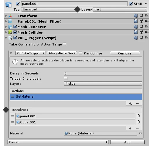
Task: Open the Tag dropdown (Untagged)
Action: [x=50, y=10]
